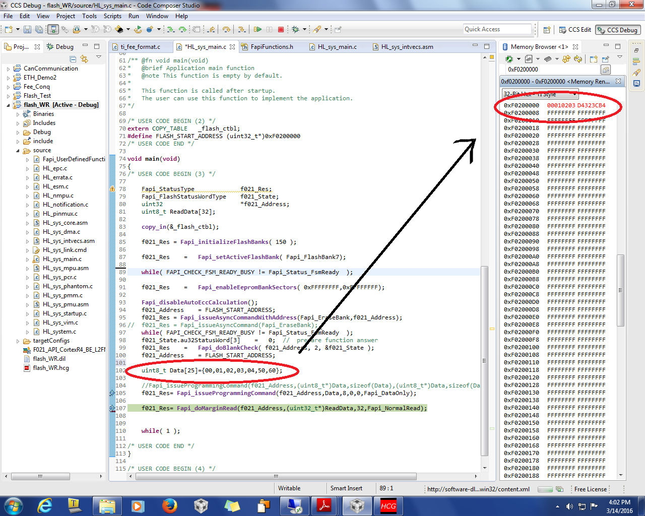The width and height of the screenshot is (645, 516).
Task: Switch to the CCS Debug perspective
Action: click(618, 30)
